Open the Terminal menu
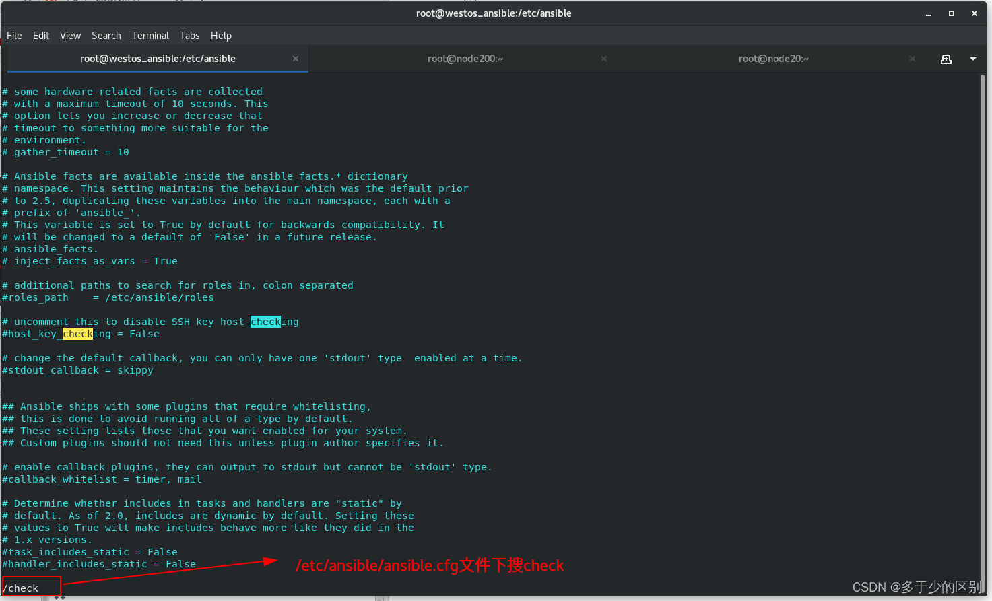Viewport: 992px width, 601px height. click(x=150, y=36)
